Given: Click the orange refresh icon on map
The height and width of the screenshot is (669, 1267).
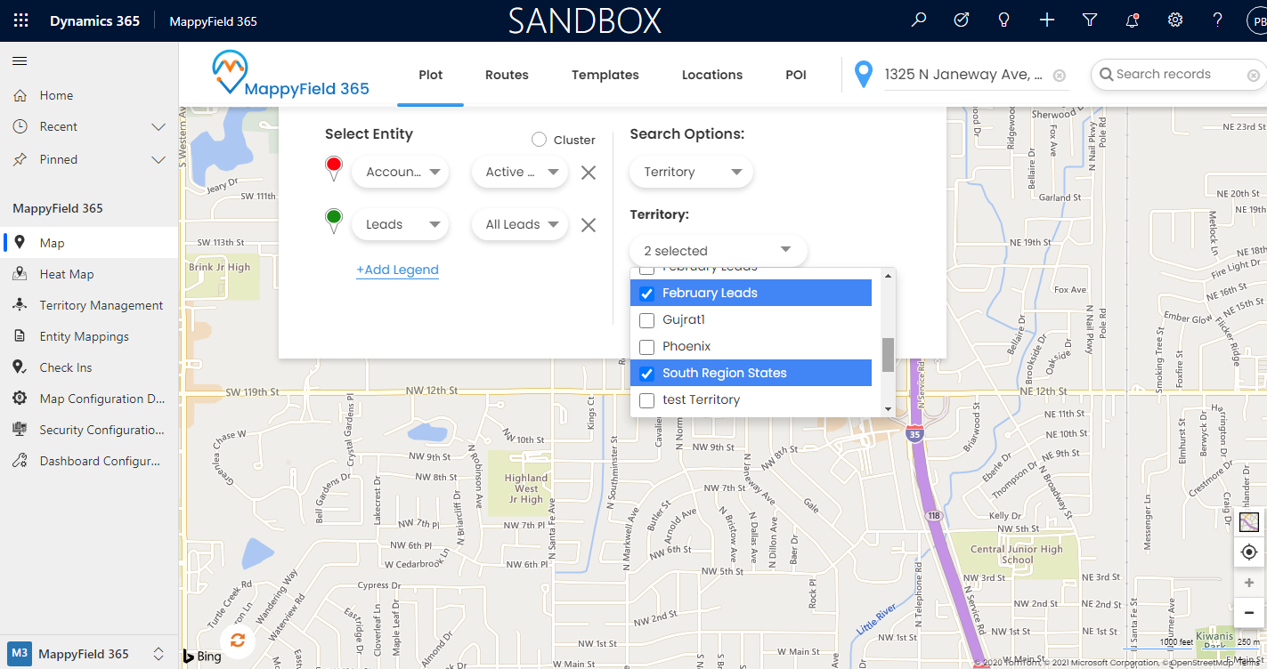Looking at the screenshot, I should 237,640.
